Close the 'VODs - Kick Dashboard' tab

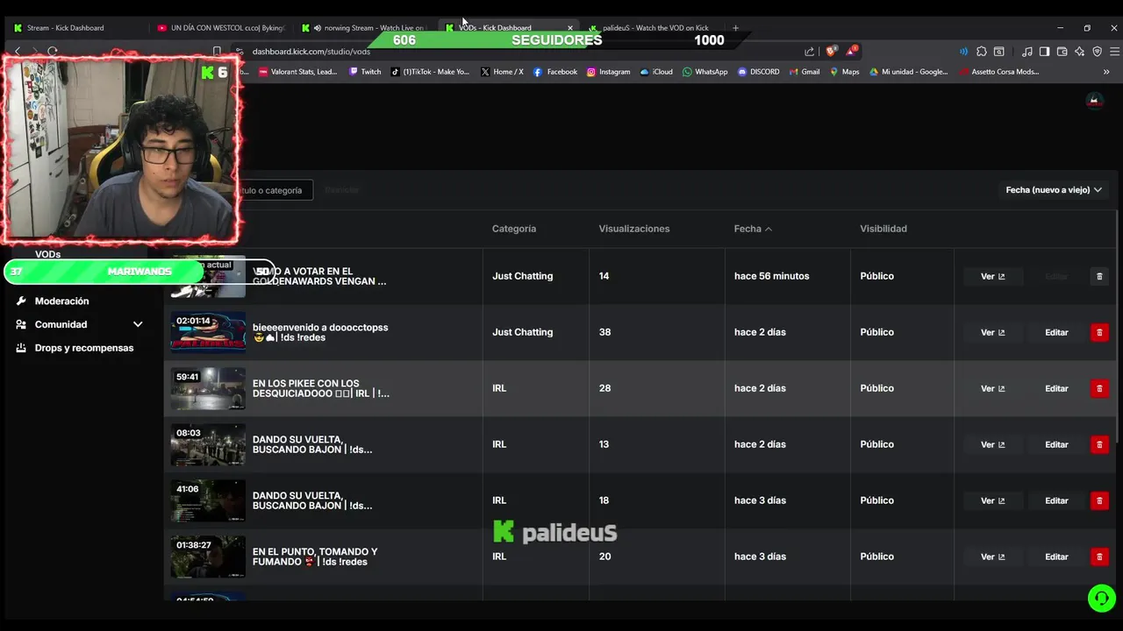click(569, 28)
